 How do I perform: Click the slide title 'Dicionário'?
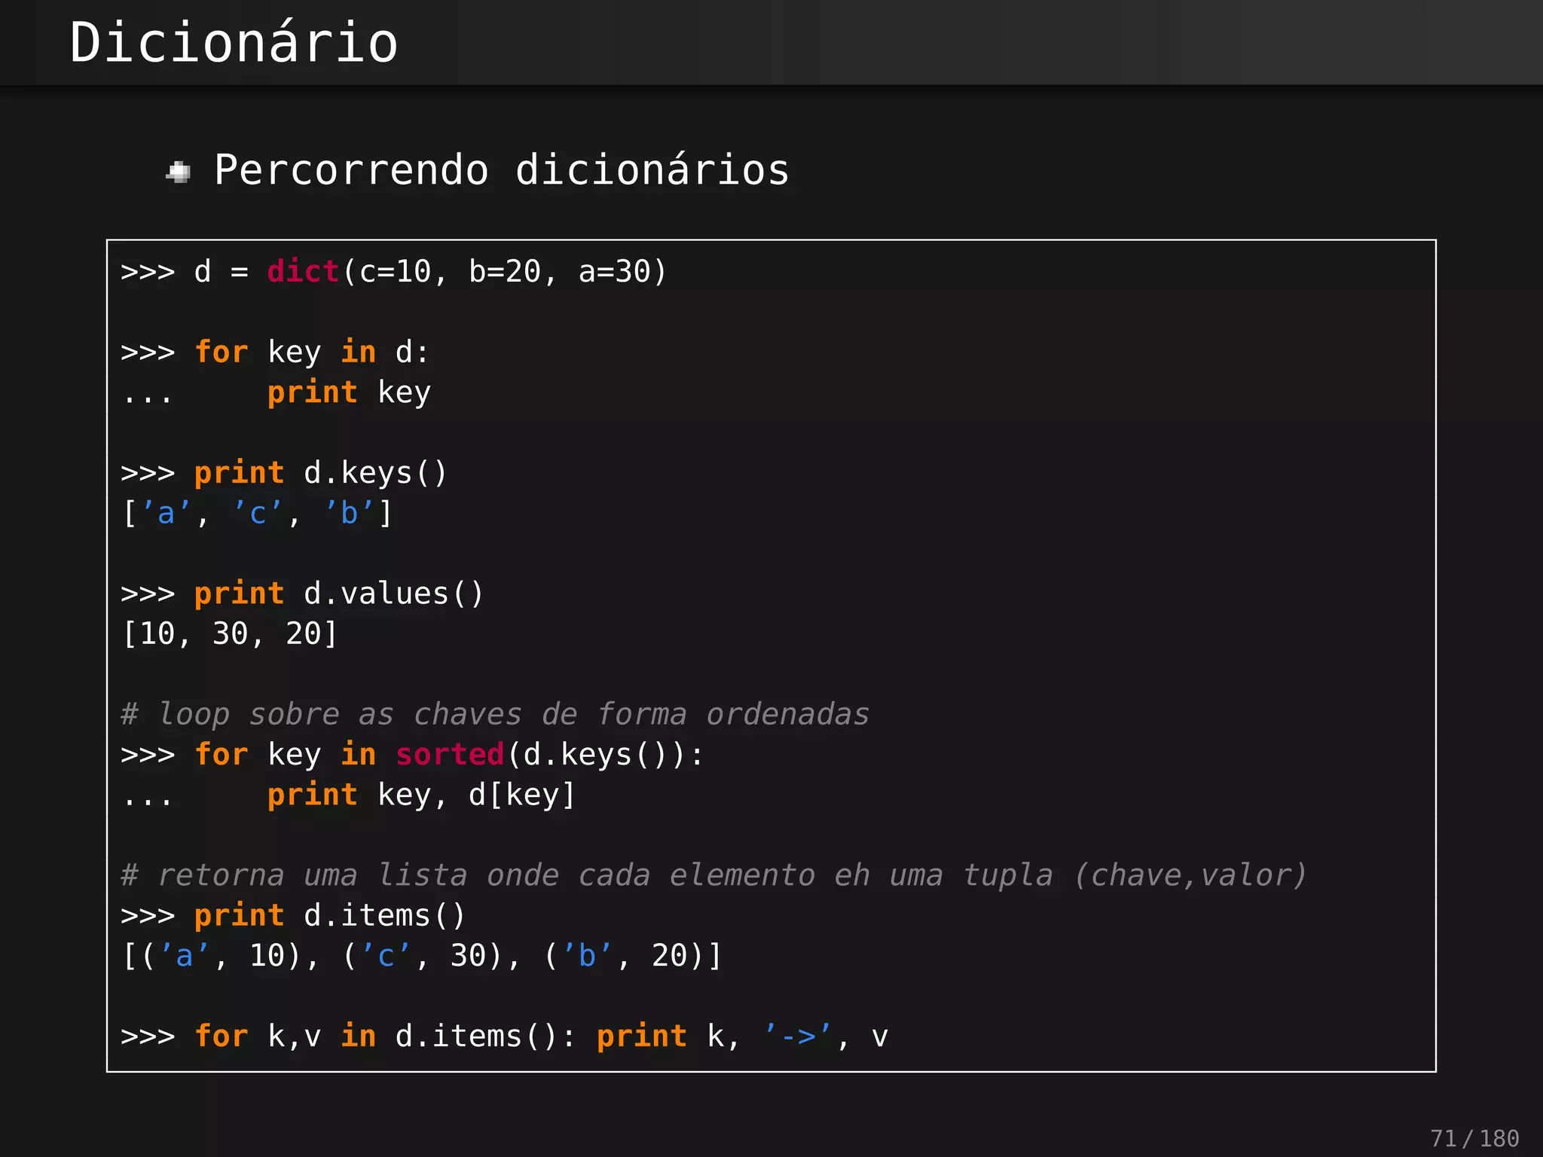pos(234,43)
